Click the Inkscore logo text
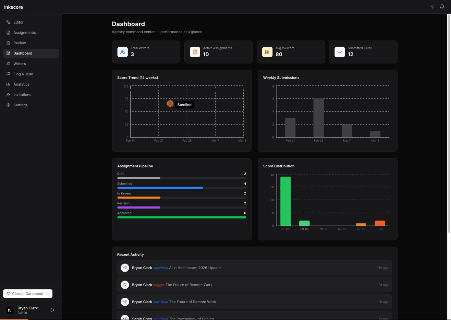Viewport: 451px width, 320px height. click(14, 7)
